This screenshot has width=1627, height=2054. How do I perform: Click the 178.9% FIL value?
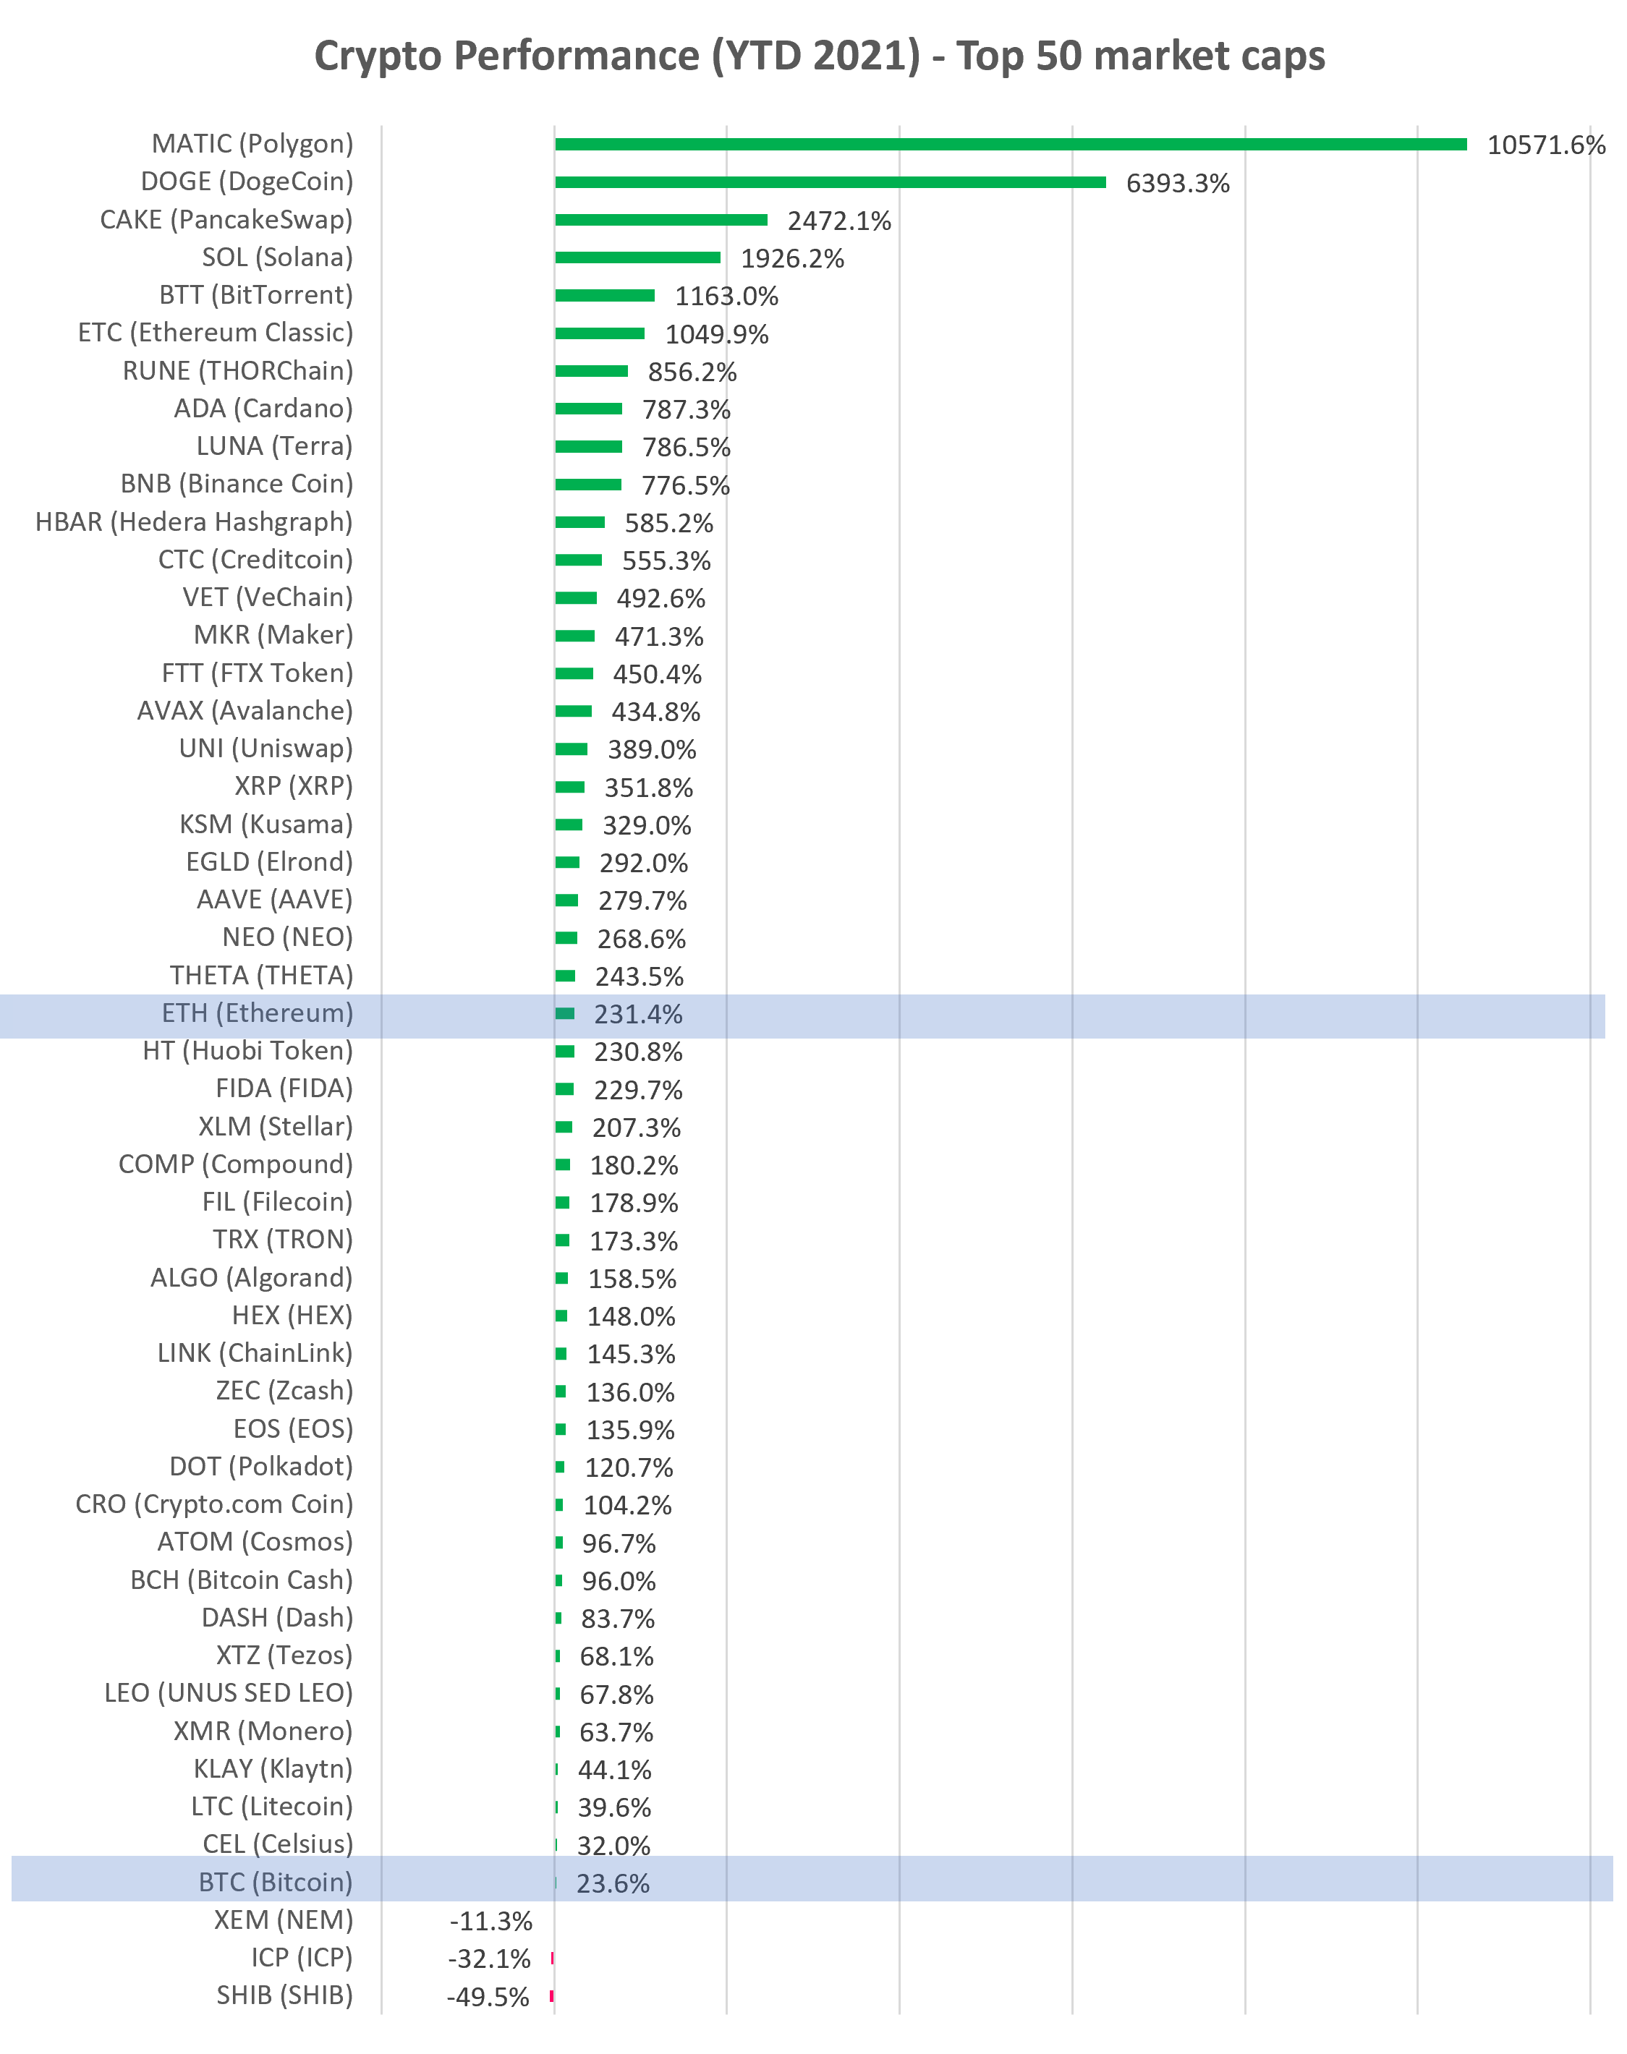pyautogui.click(x=634, y=1203)
